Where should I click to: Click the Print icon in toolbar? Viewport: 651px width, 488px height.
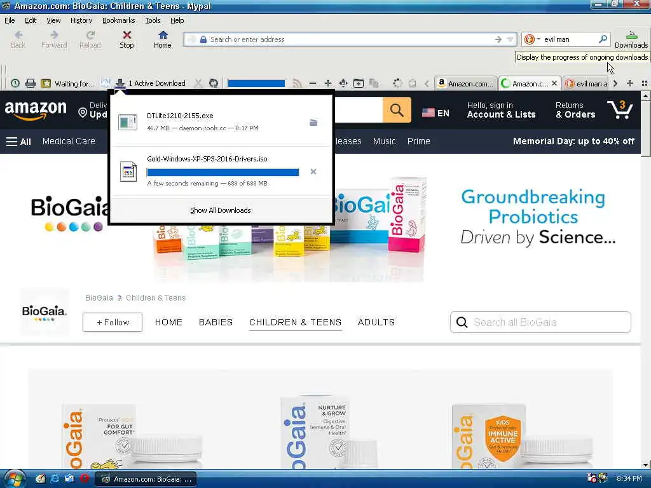31,83
